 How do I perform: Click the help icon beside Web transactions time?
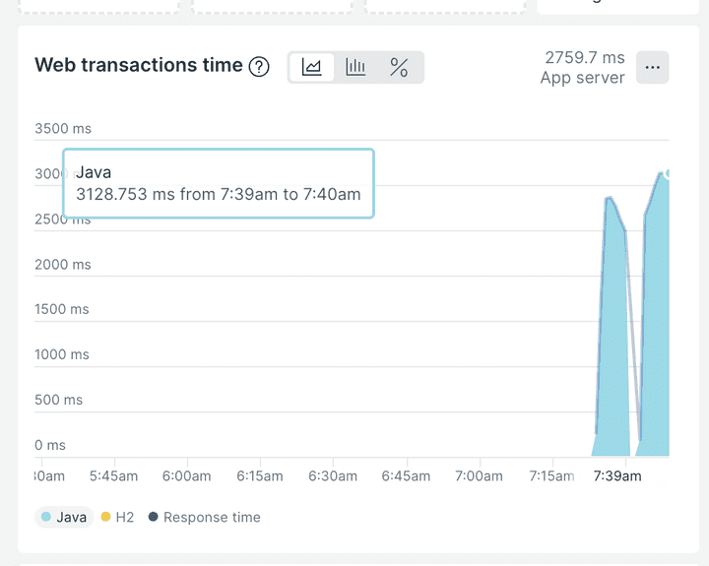pos(259,67)
